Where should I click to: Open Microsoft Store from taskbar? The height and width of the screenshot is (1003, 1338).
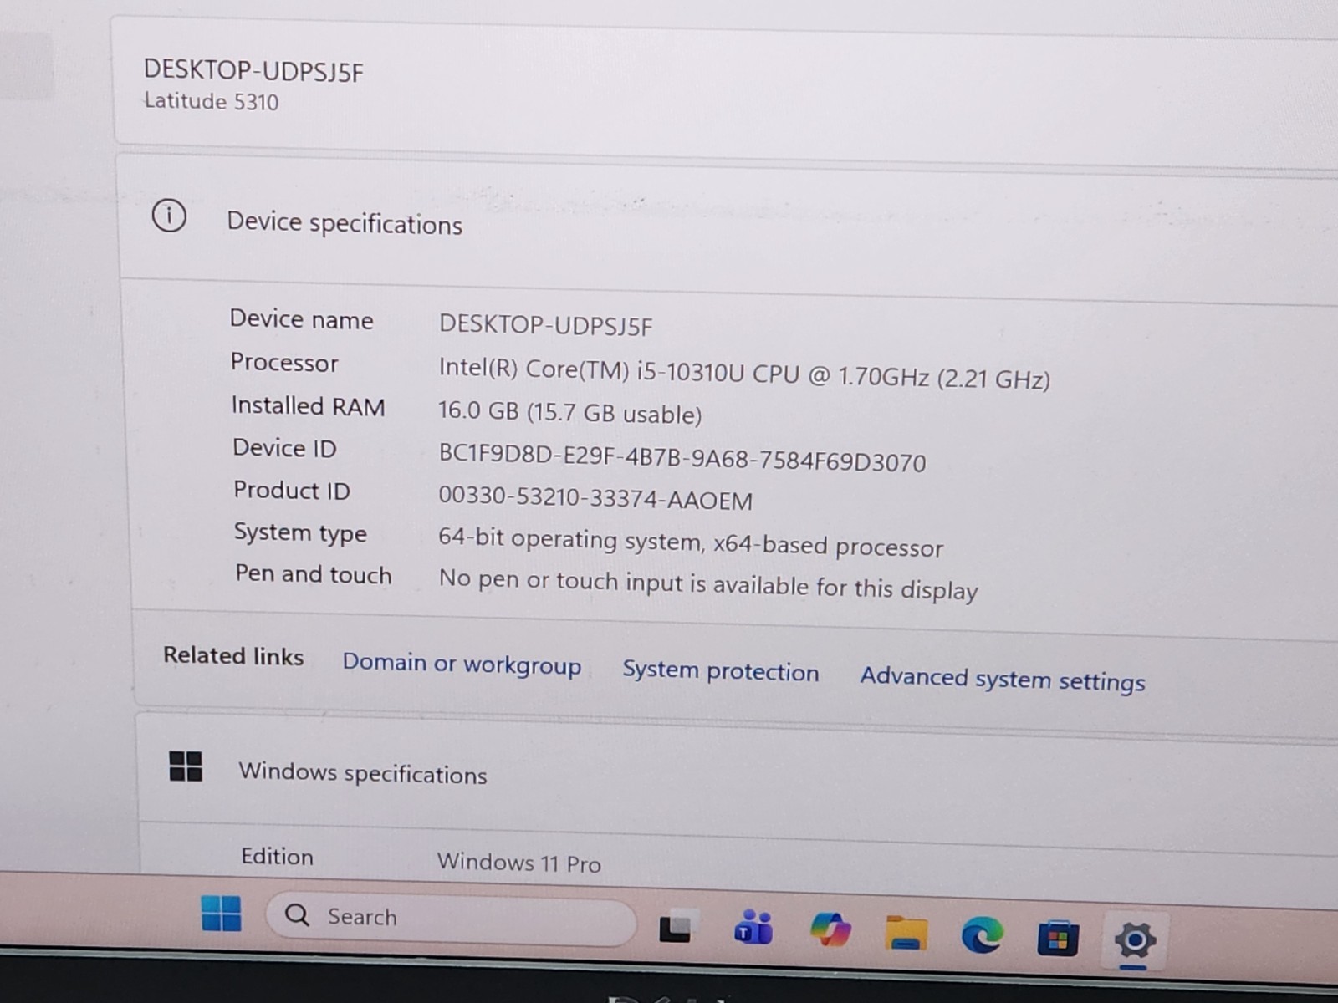coord(1058,939)
